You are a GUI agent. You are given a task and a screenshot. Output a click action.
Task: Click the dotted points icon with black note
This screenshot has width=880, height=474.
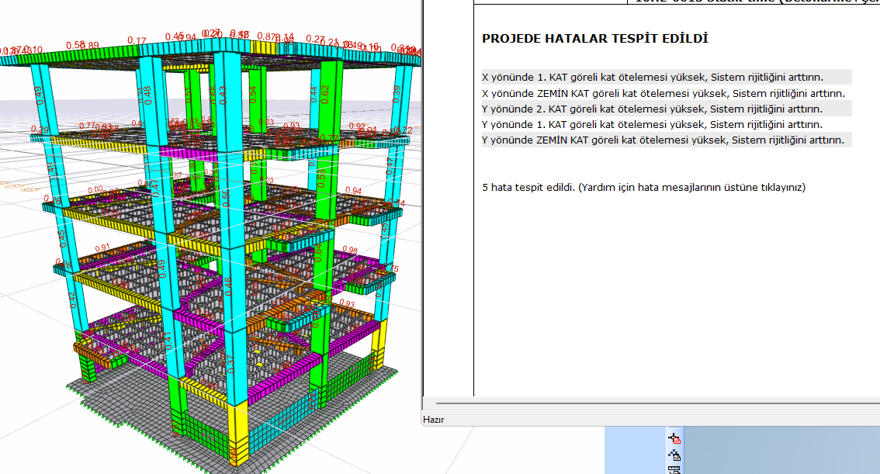pyautogui.click(x=674, y=455)
